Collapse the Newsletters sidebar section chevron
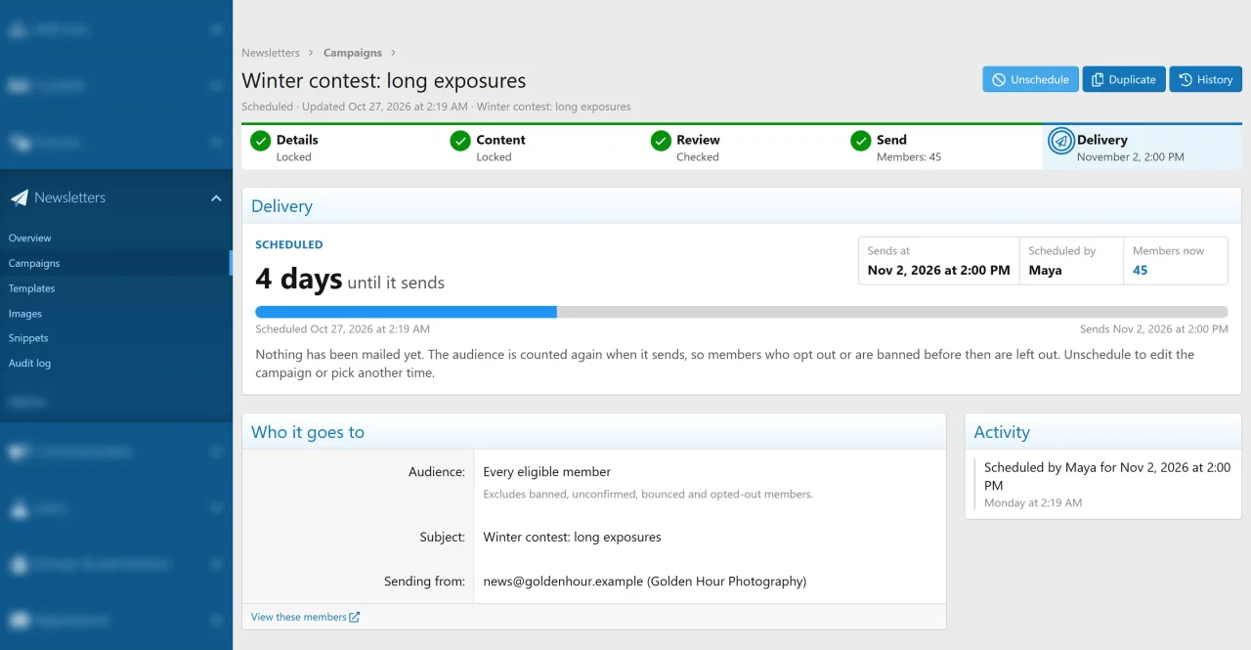This screenshot has width=1251, height=650. click(x=216, y=198)
